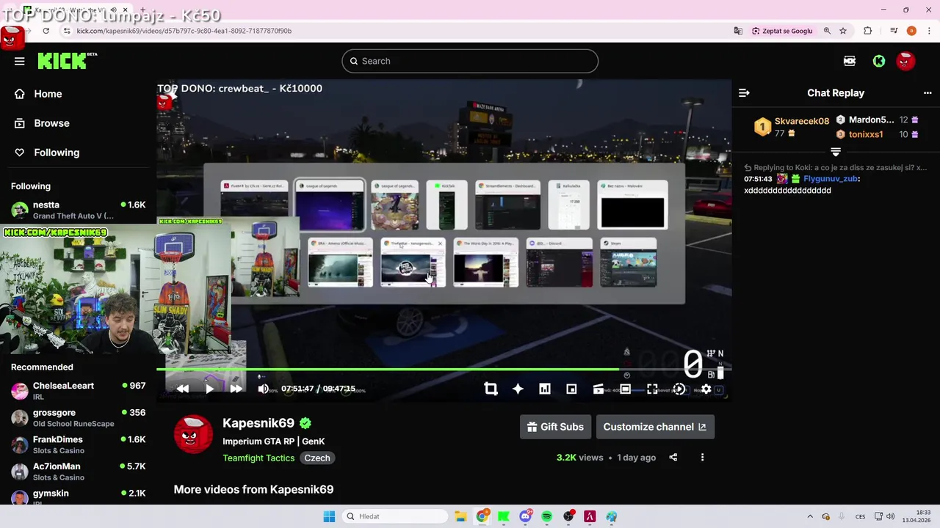Image resolution: width=940 pixels, height=528 pixels.
Task: Open browser zoom magnifier icon
Action: (x=827, y=31)
